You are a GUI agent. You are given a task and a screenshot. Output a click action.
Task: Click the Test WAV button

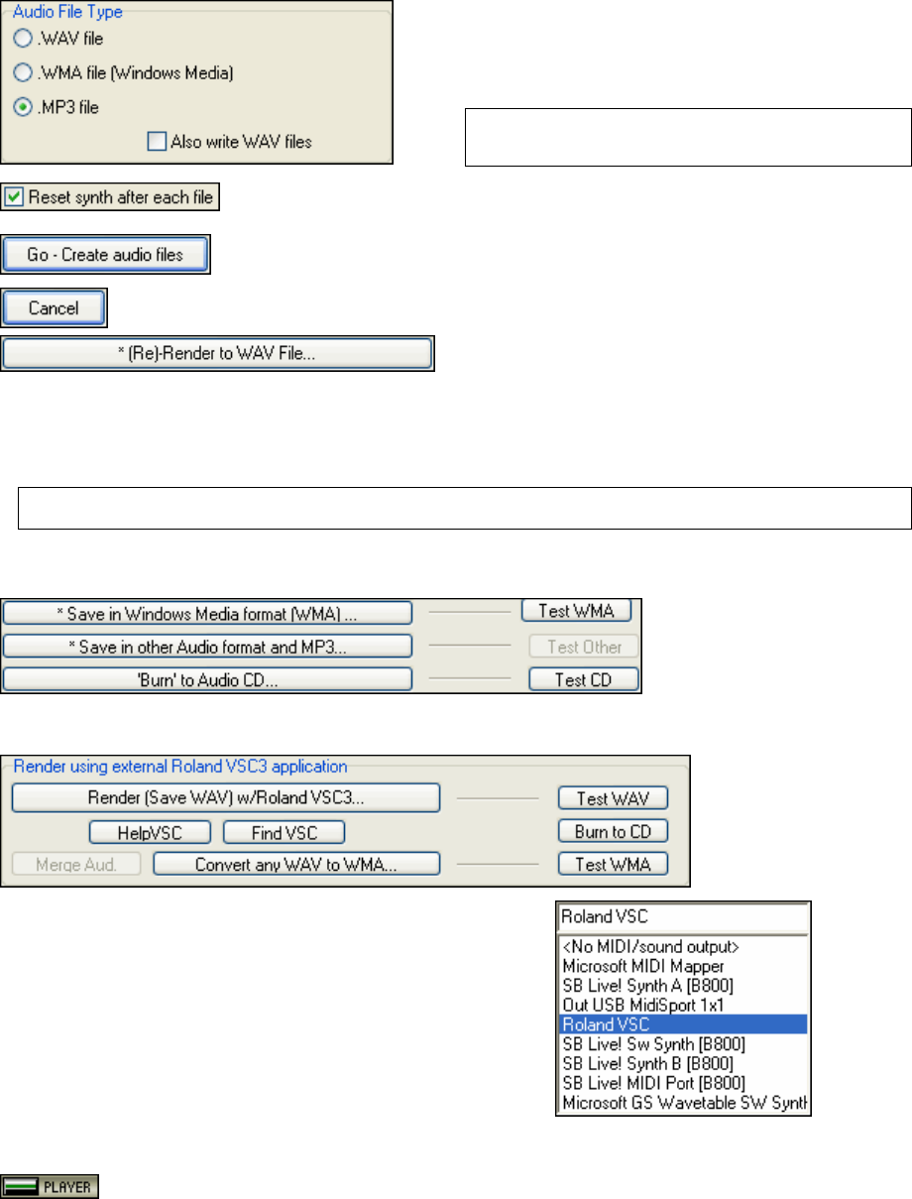pyautogui.click(x=612, y=798)
